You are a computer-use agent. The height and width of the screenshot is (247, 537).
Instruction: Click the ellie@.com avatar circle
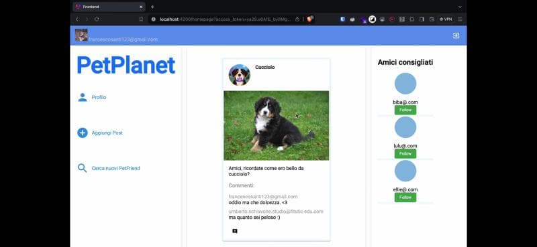click(x=405, y=171)
